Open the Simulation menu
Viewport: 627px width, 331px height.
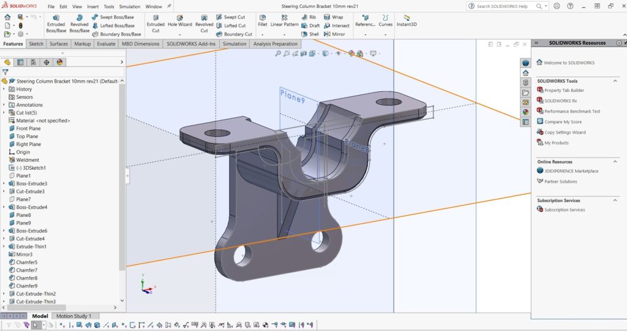[130, 6]
